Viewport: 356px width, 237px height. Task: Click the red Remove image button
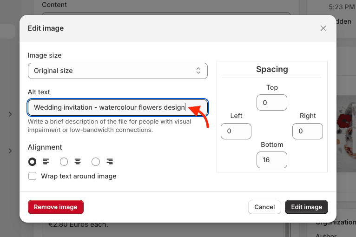tap(56, 207)
